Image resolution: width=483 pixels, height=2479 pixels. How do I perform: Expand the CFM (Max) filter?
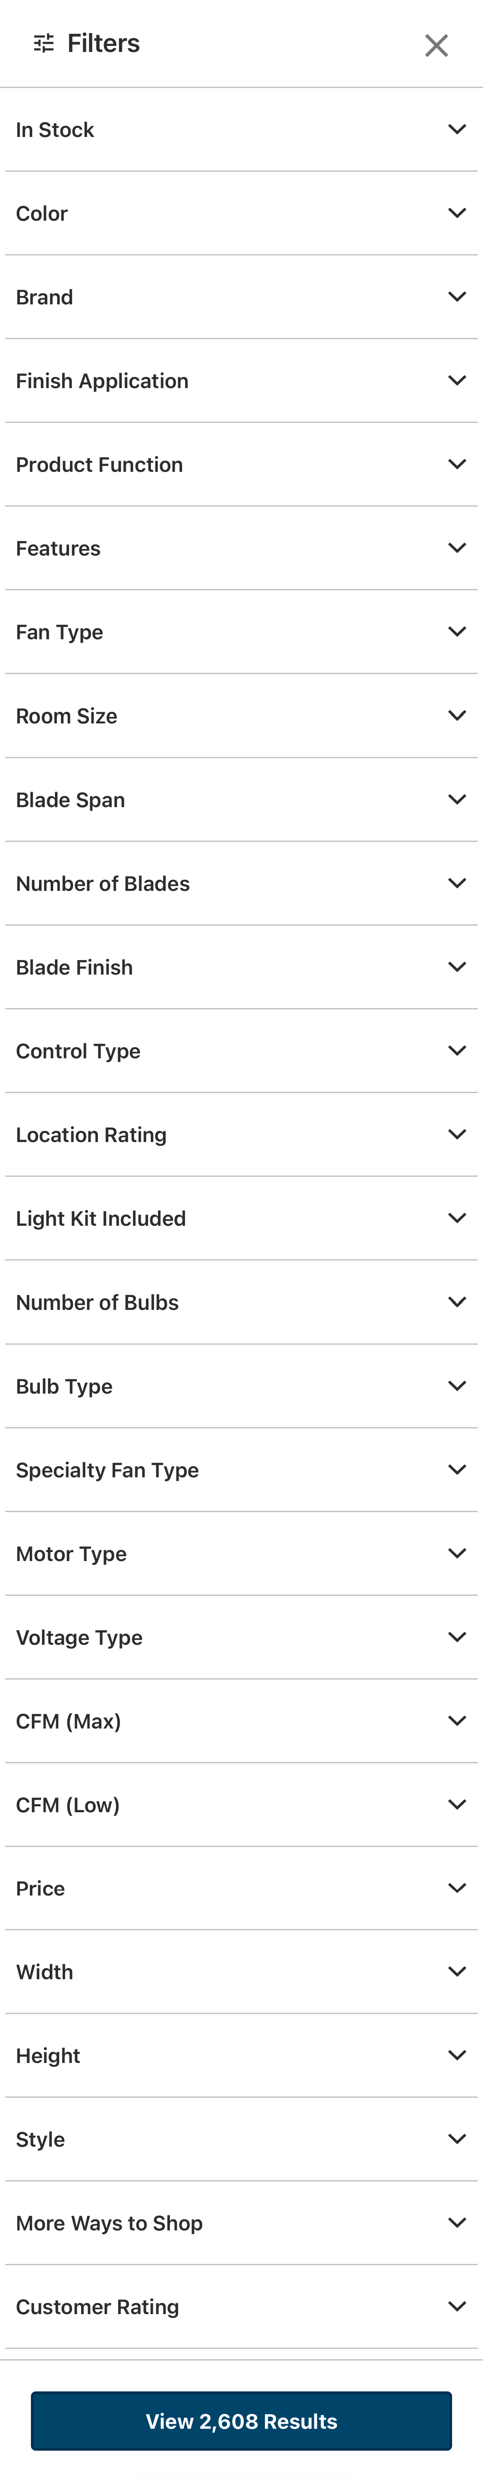pos(240,1722)
